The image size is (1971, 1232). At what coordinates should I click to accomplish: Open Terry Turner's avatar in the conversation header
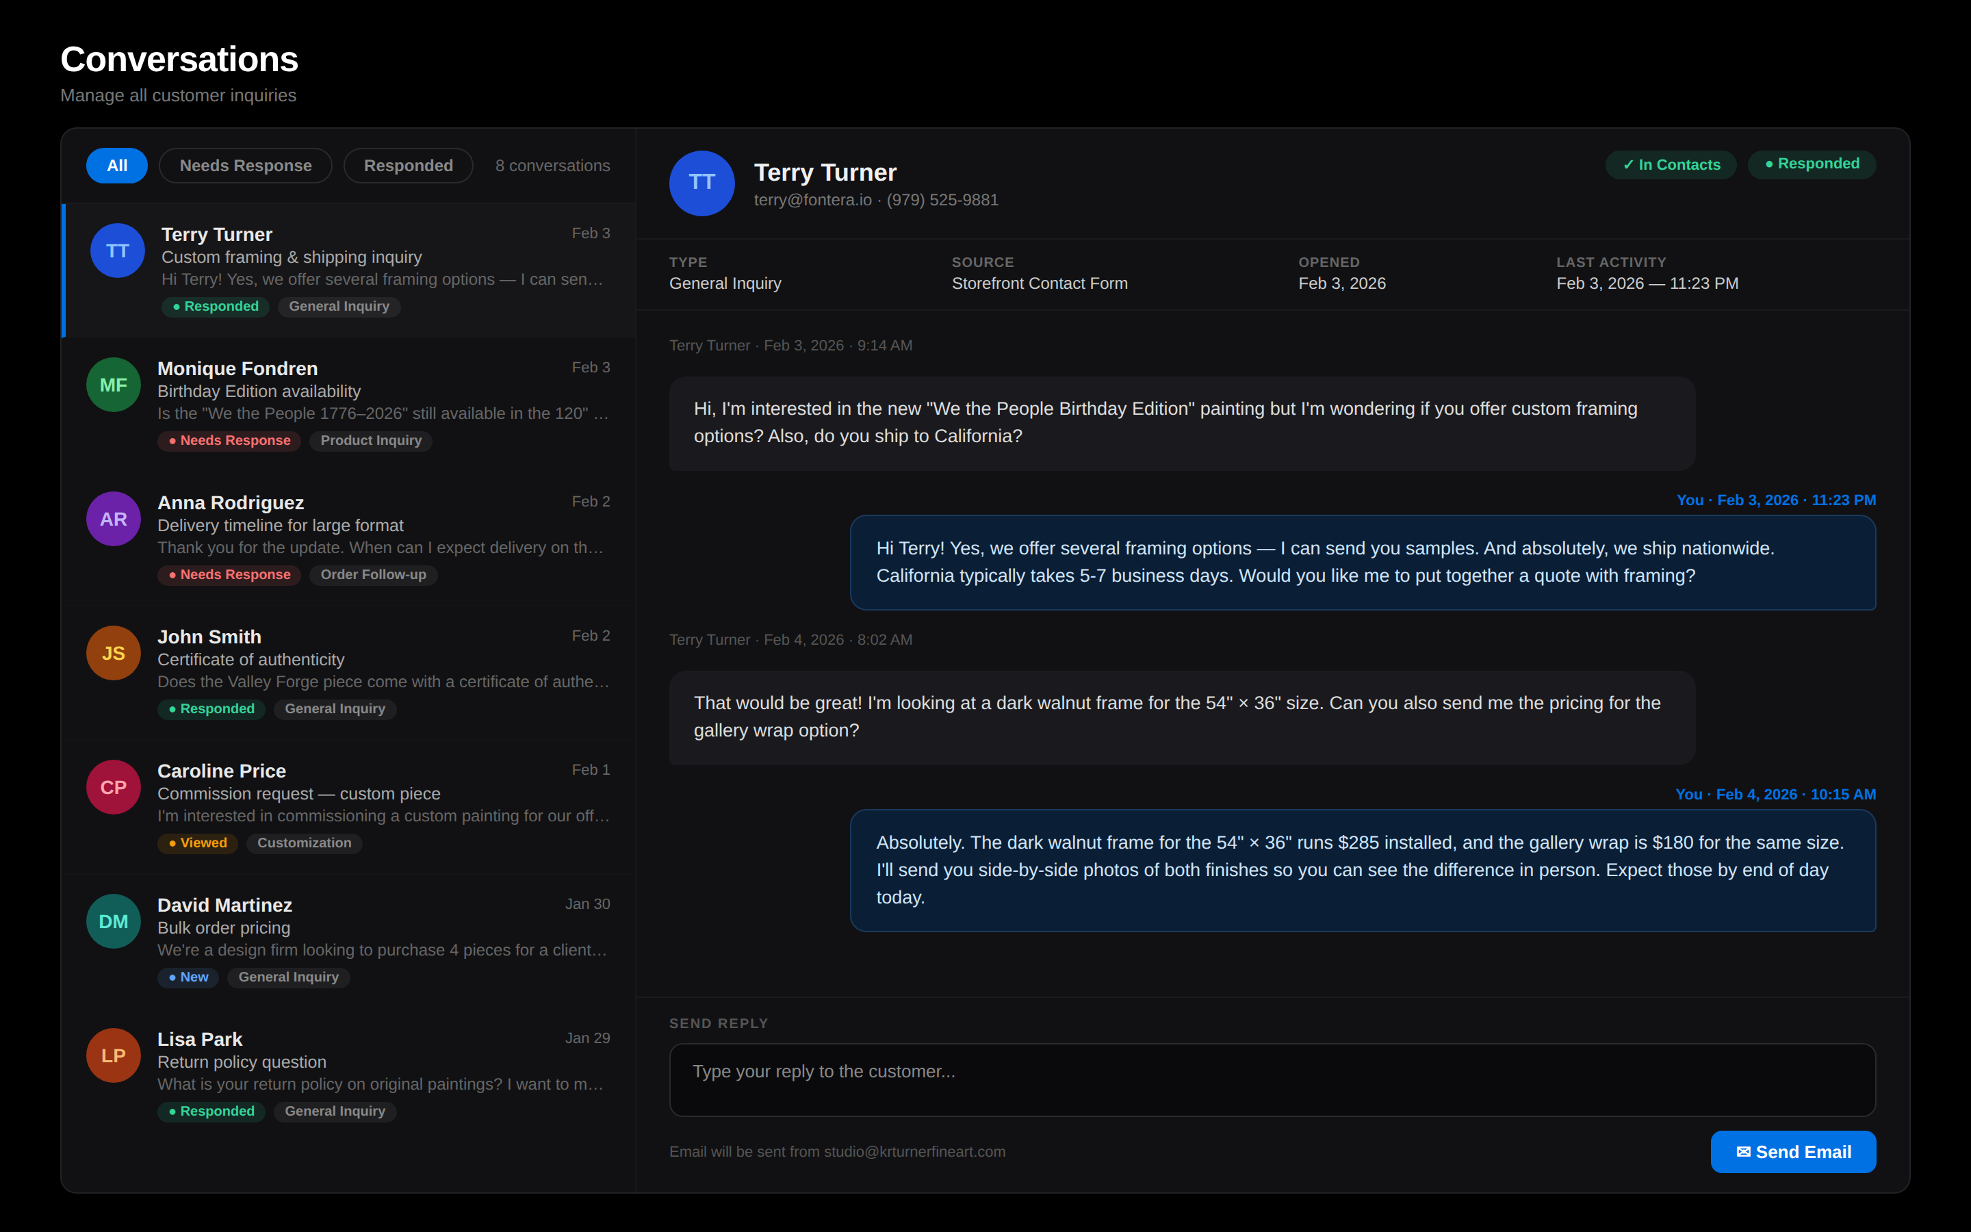point(701,183)
